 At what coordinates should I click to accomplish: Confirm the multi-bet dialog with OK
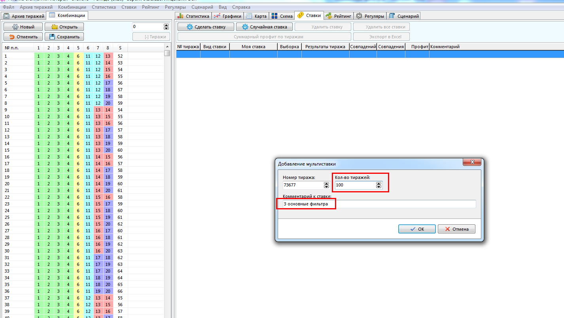(x=417, y=229)
